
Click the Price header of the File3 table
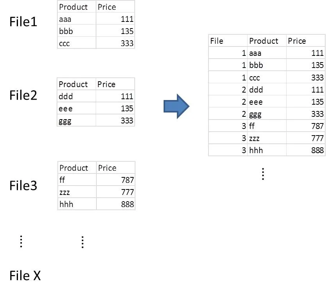pos(116,168)
